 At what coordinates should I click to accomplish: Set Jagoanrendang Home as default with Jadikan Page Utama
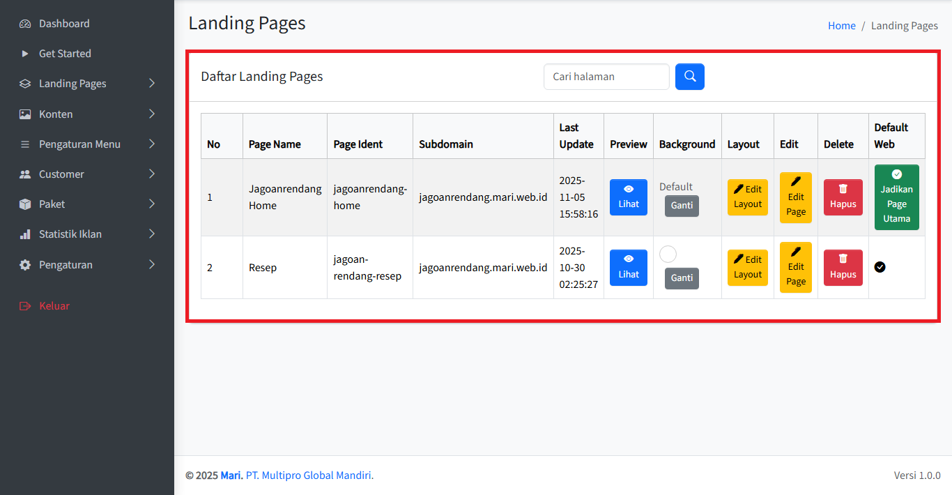coord(896,197)
